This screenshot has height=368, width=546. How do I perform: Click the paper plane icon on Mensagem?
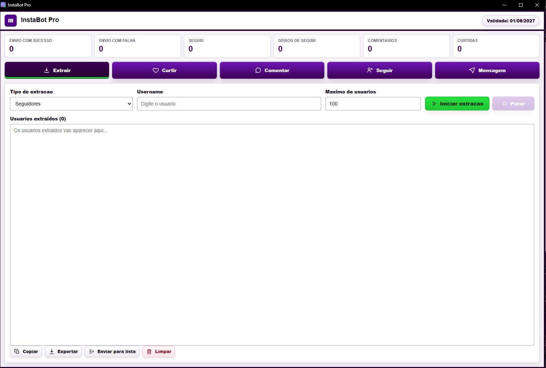472,70
